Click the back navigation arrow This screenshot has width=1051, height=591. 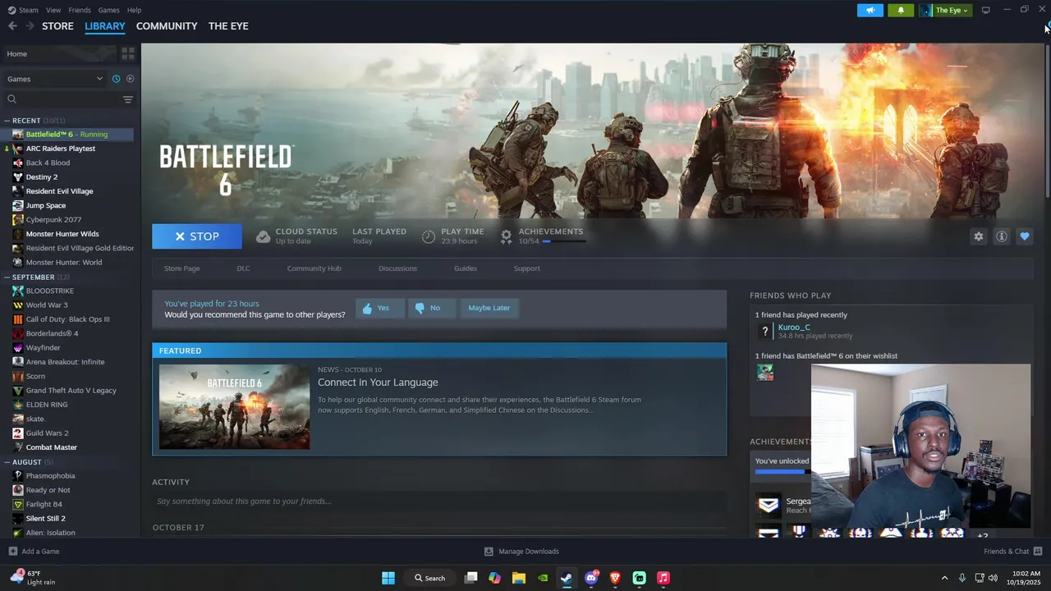(12, 26)
